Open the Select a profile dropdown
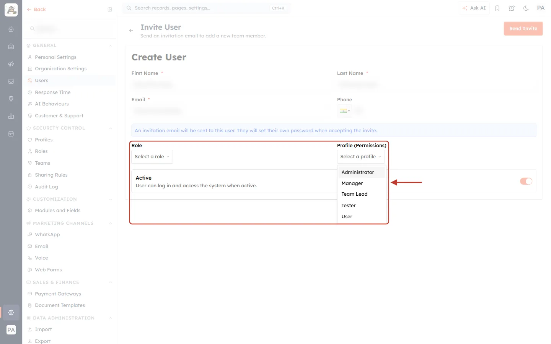Viewport: 551px width, 344px height. click(361, 157)
